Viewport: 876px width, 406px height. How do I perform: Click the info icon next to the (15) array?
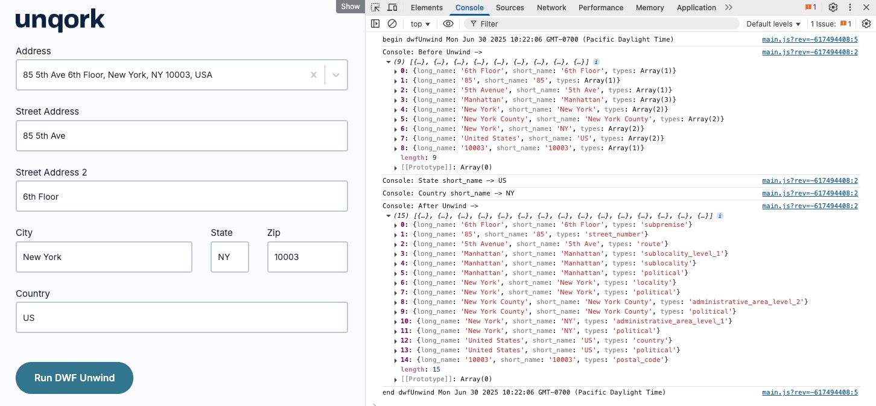pyautogui.click(x=720, y=215)
